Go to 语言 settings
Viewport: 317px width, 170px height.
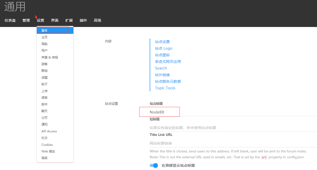click(55, 97)
